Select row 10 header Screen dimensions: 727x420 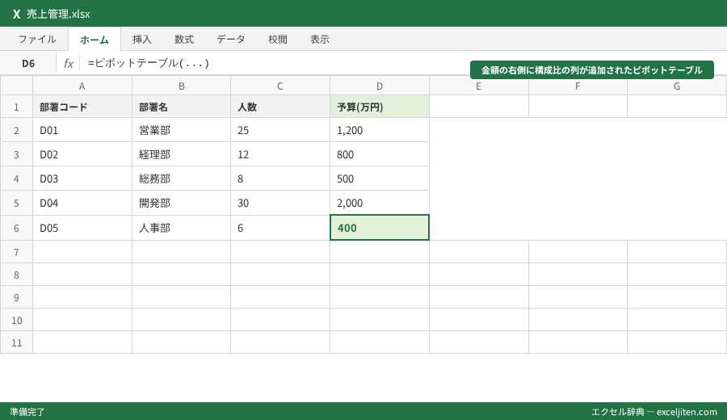pos(16,320)
